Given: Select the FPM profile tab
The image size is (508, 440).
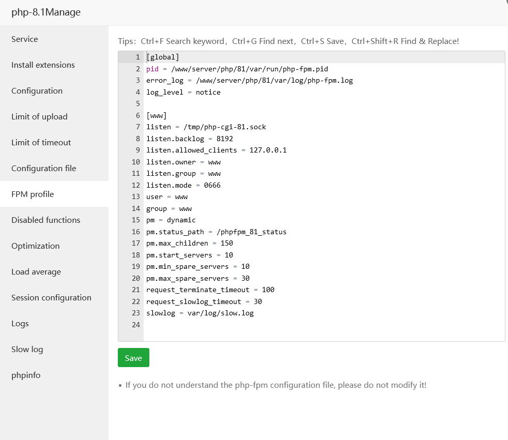Looking at the screenshot, I should pyautogui.click(x=33, y=194).
